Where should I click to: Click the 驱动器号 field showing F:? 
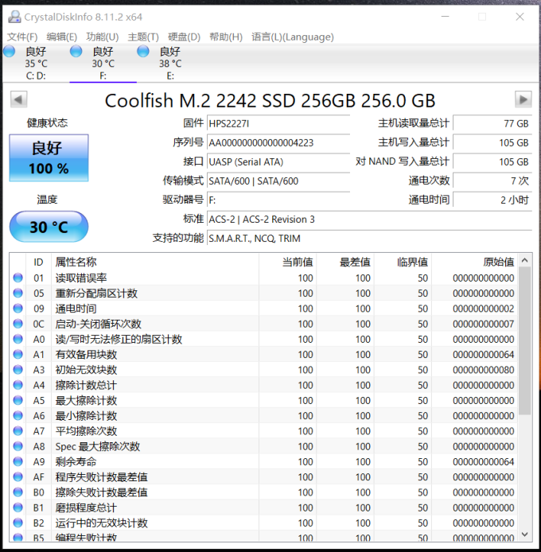278,200
